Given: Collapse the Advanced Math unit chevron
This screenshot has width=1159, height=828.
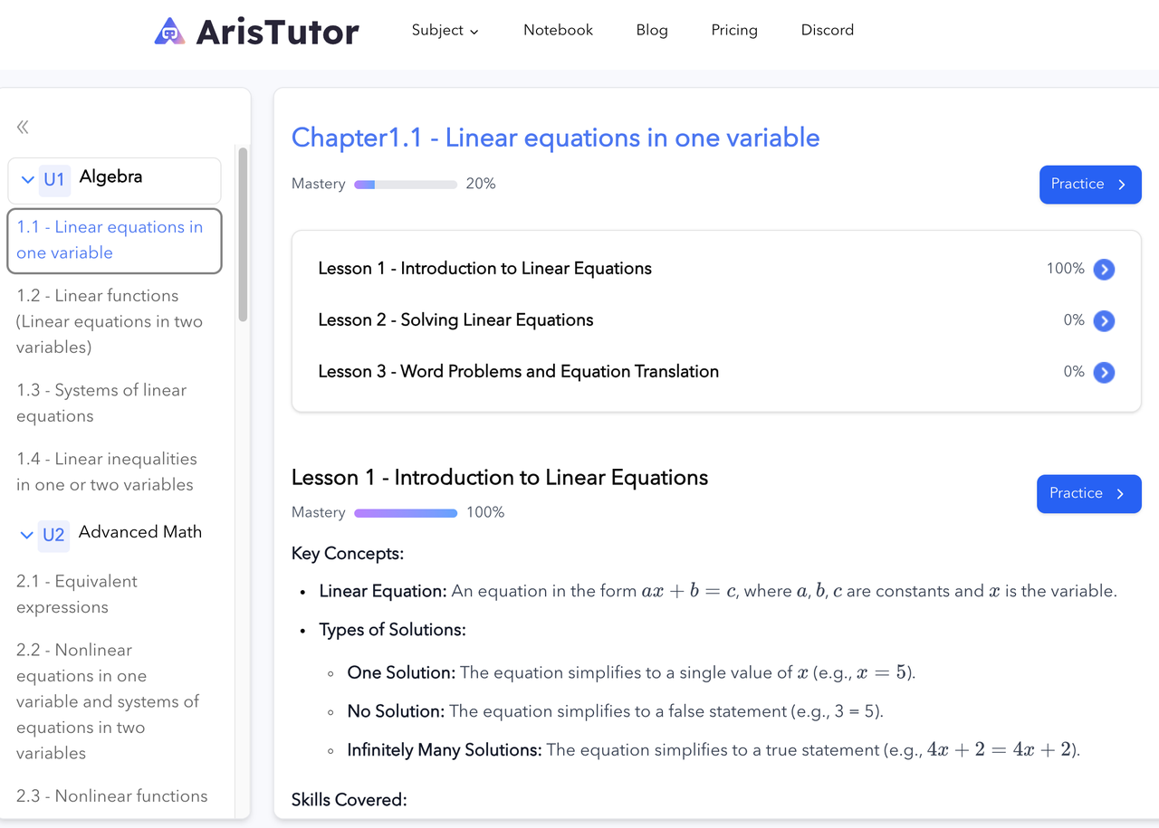Looking at the screenshot, I should coord(27,535).
